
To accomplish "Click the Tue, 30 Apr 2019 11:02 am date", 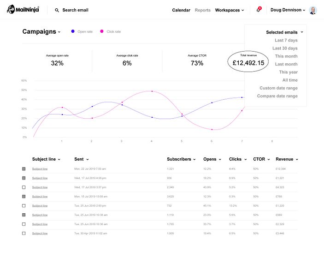I will [90, 233].
